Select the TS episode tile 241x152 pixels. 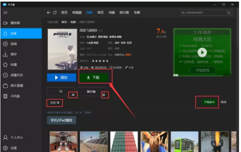61,91
